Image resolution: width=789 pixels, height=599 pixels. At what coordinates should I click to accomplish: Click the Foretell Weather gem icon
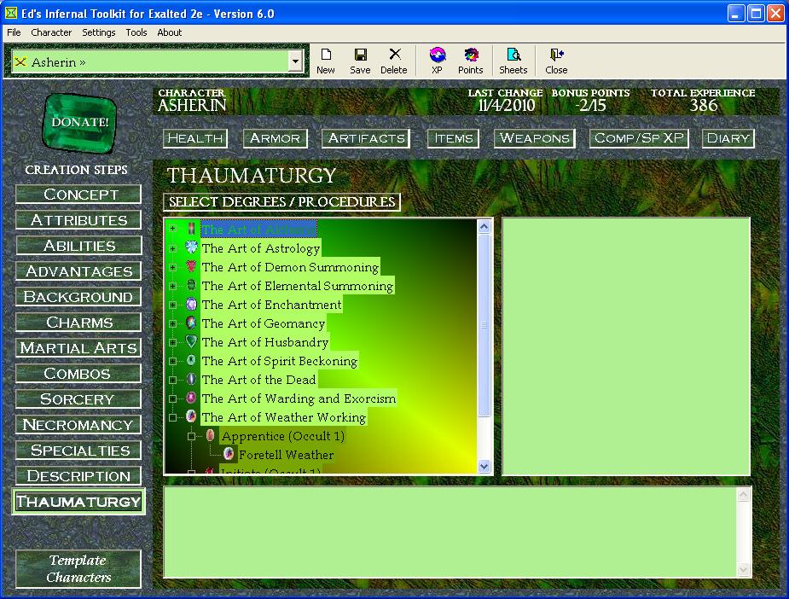coord(229,454)
